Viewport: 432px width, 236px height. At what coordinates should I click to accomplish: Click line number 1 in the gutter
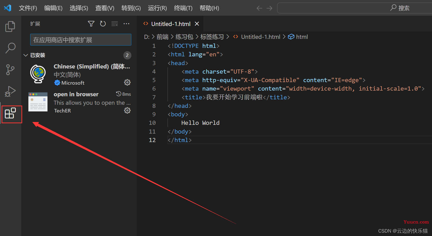tap(154, 46)
